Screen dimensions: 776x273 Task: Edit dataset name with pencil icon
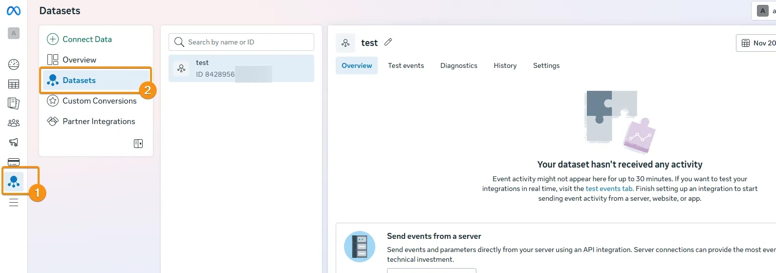pyautogui.click(x=388, y=42)
